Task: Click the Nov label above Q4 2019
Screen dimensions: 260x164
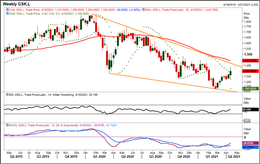Action: coord(66,152)
